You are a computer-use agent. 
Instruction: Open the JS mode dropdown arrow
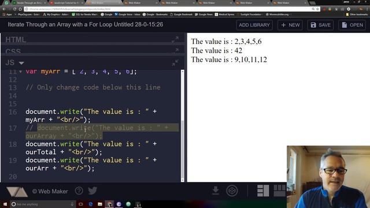(x=21, y=63)
